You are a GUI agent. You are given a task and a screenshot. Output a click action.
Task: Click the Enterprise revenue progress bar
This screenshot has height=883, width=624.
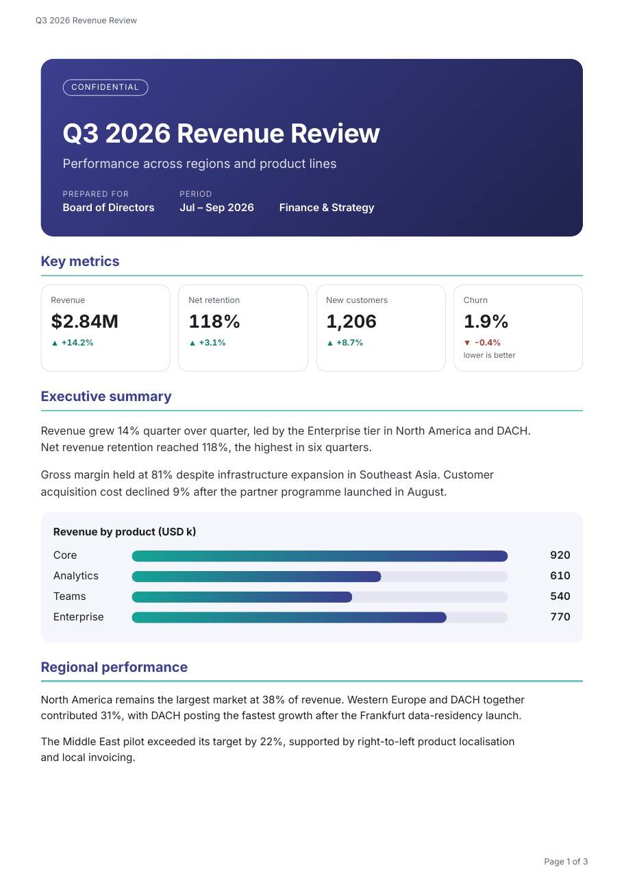pos(320,618)
